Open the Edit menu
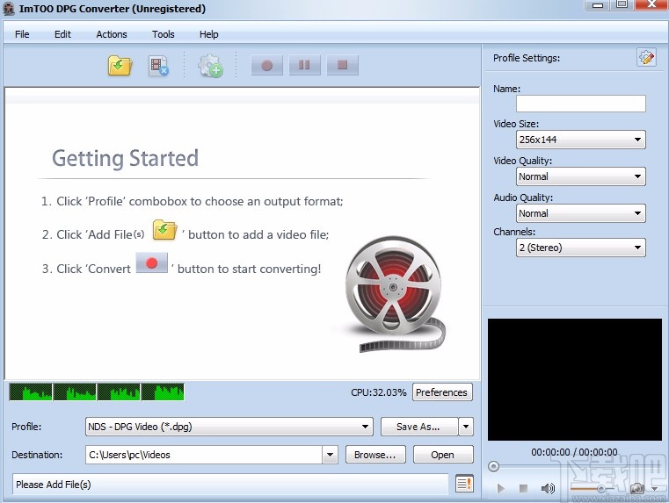This screenshot has width=669, height=503. coord(62,34)
